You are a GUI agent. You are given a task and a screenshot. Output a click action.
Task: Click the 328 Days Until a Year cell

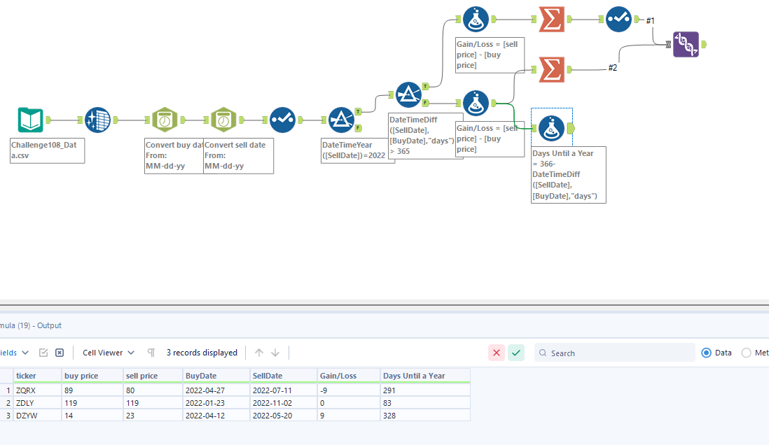425,415
